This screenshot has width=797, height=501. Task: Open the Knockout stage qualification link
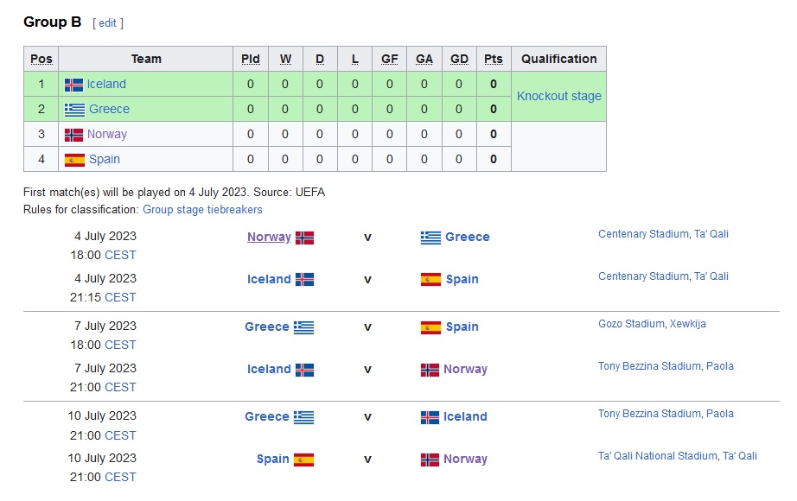tap(558, 96)
